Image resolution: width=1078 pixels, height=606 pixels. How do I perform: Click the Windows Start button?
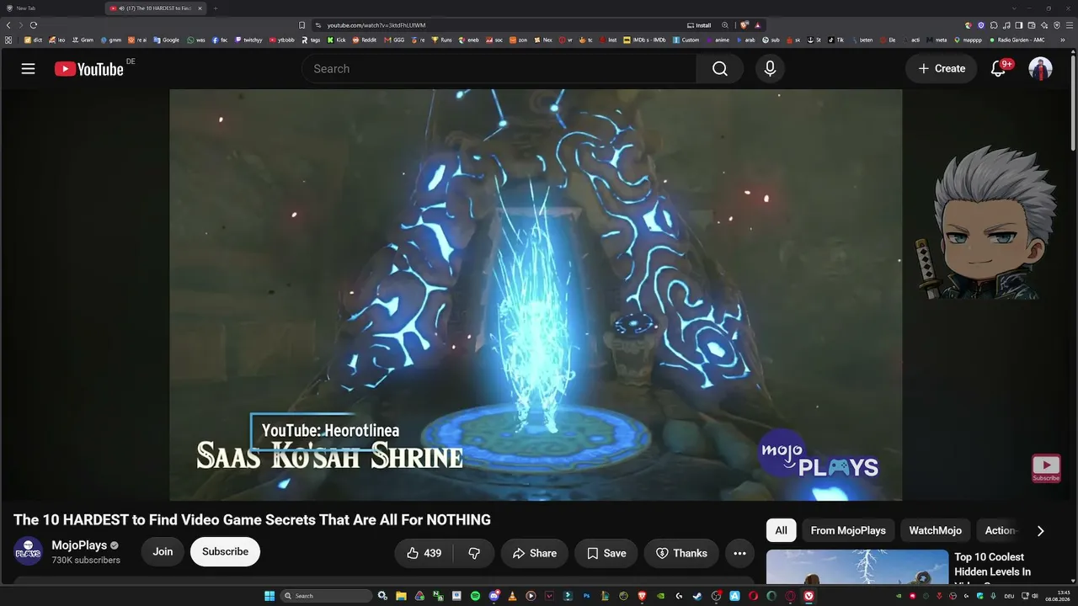pos(269,596)
